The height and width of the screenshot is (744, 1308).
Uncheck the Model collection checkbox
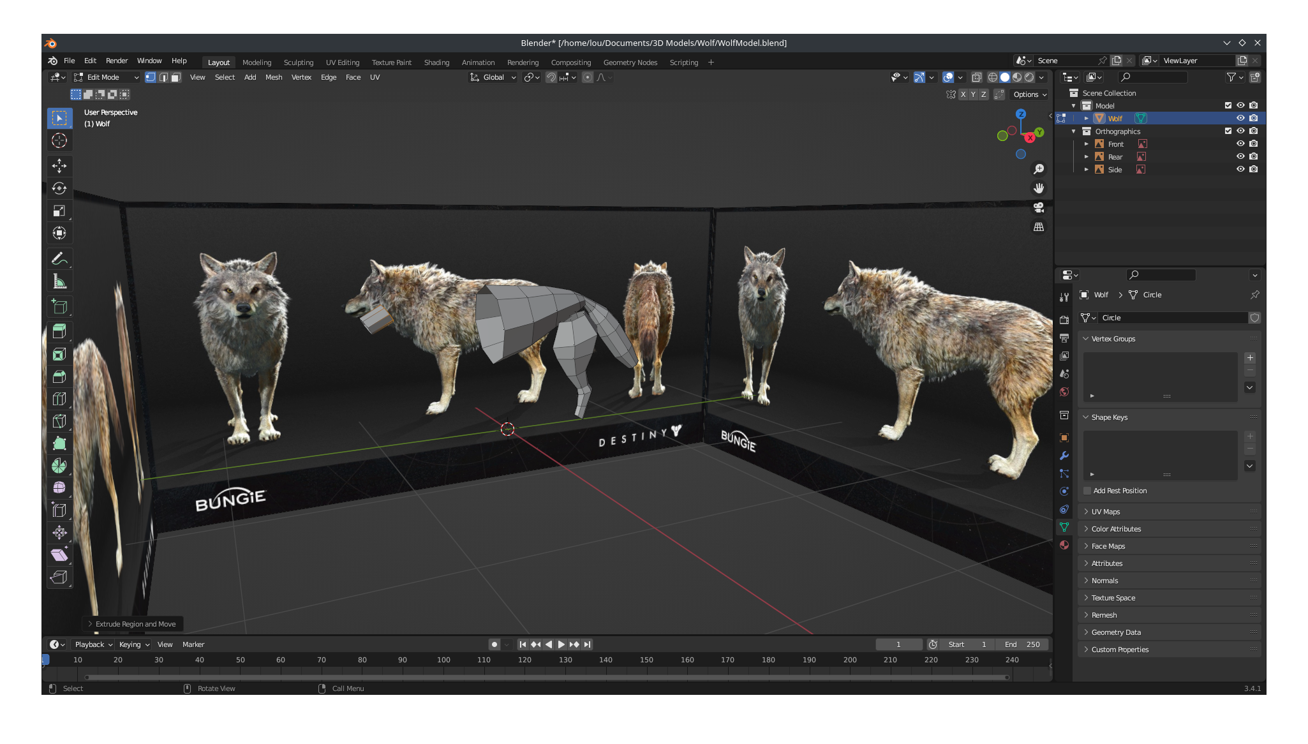pos(1228,105)
